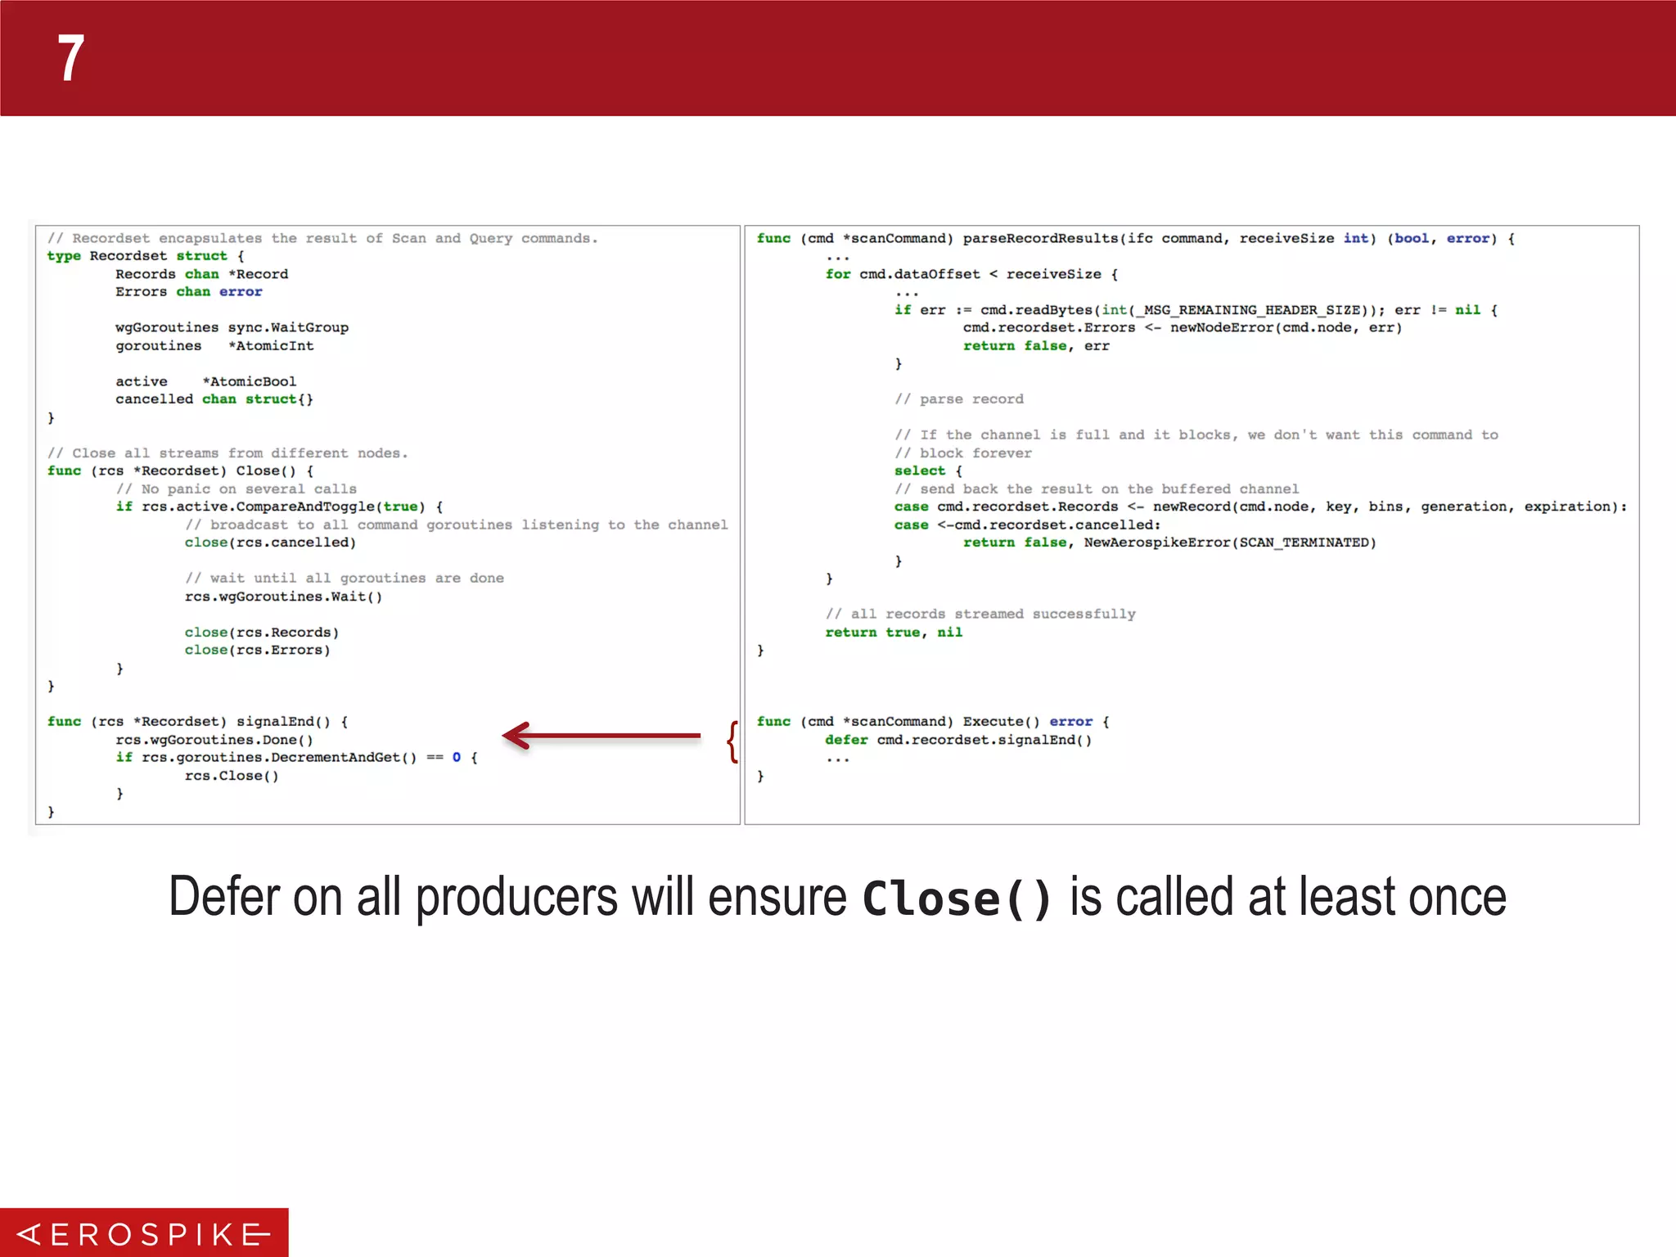The height and width of the screenshot is (1257, 1676).
Task: Click 'return true, nil' line
Action: (894, 633)
